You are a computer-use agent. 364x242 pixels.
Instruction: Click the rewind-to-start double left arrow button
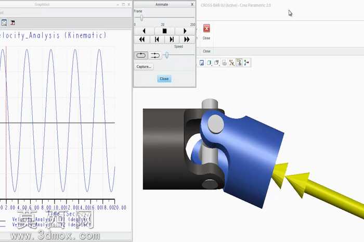click(x=142, y=40)
